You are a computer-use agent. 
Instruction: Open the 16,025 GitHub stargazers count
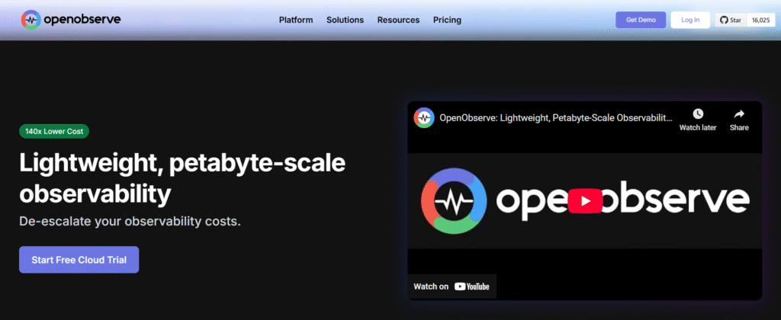pos(761,20)
